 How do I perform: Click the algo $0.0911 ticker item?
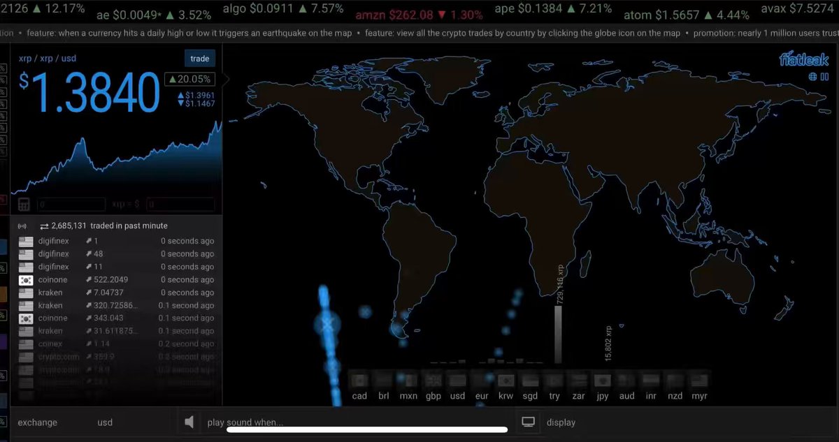click(x=283, y=10)
